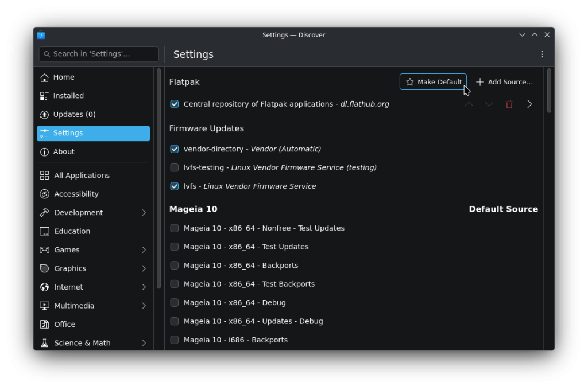Click the Updates sidebar icon
Screen dimensions: 588x390
tap(44, 115)
